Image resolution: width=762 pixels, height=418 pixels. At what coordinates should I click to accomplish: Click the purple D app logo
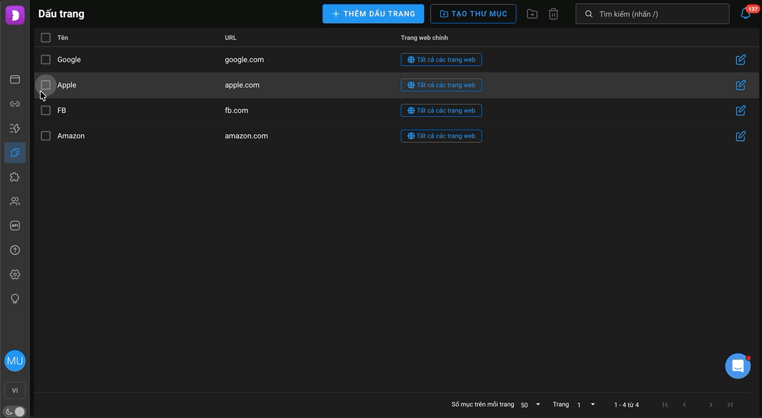tap(15, 15)
